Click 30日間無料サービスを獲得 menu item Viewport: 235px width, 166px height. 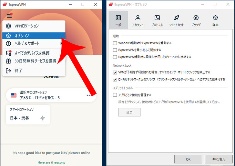coord(34,61)
